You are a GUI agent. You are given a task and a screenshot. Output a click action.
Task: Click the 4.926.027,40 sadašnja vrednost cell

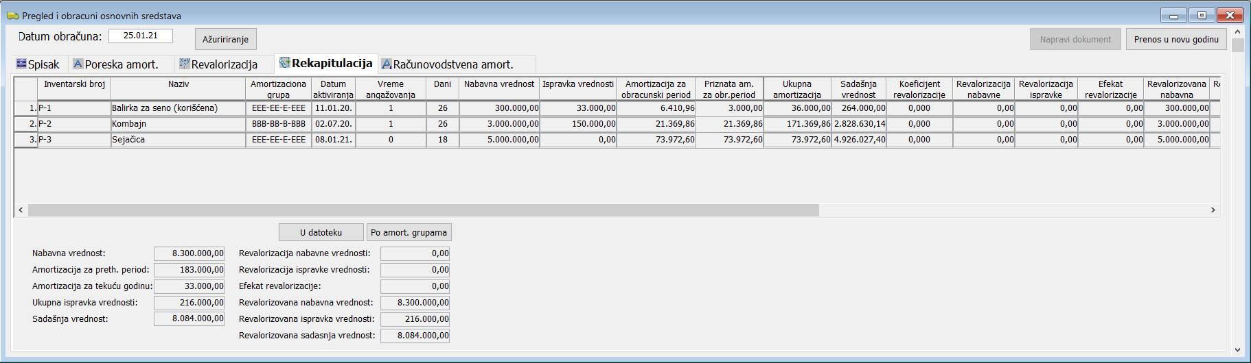859,140
